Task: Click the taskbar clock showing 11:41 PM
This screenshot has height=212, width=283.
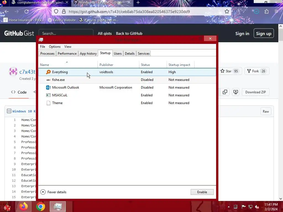Action: pos(271,207)
